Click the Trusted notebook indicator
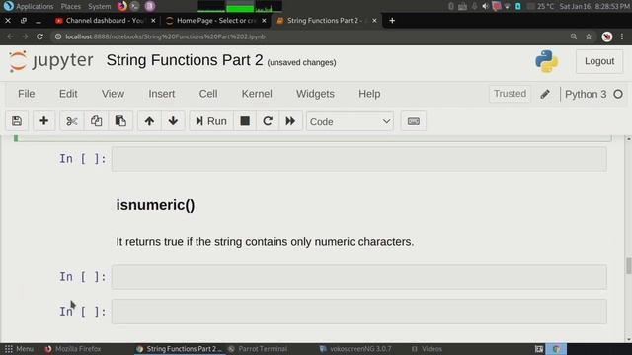This screenshot has height=355, width=632. 510,94
